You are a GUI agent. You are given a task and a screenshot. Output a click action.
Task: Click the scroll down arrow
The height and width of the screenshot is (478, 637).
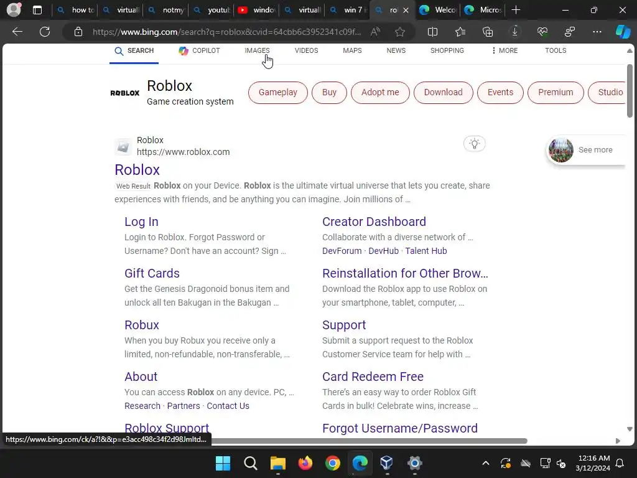tap(630, 429)
